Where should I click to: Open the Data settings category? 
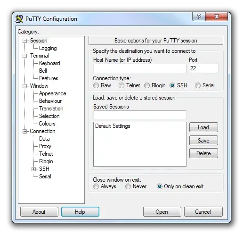click(44, 139)
